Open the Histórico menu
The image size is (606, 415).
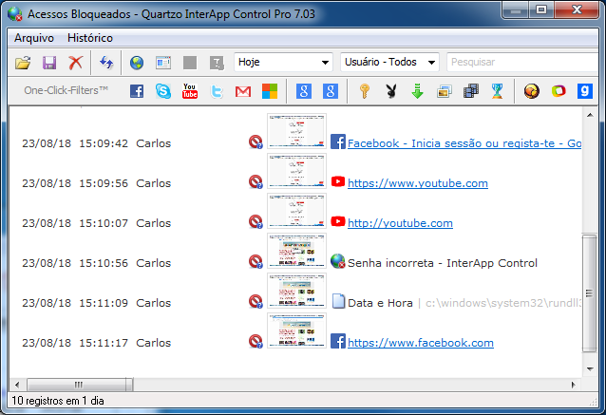click(x=90, y=38)
